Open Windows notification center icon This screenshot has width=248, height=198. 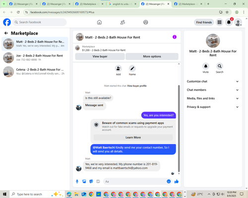(x=242, y=194)
